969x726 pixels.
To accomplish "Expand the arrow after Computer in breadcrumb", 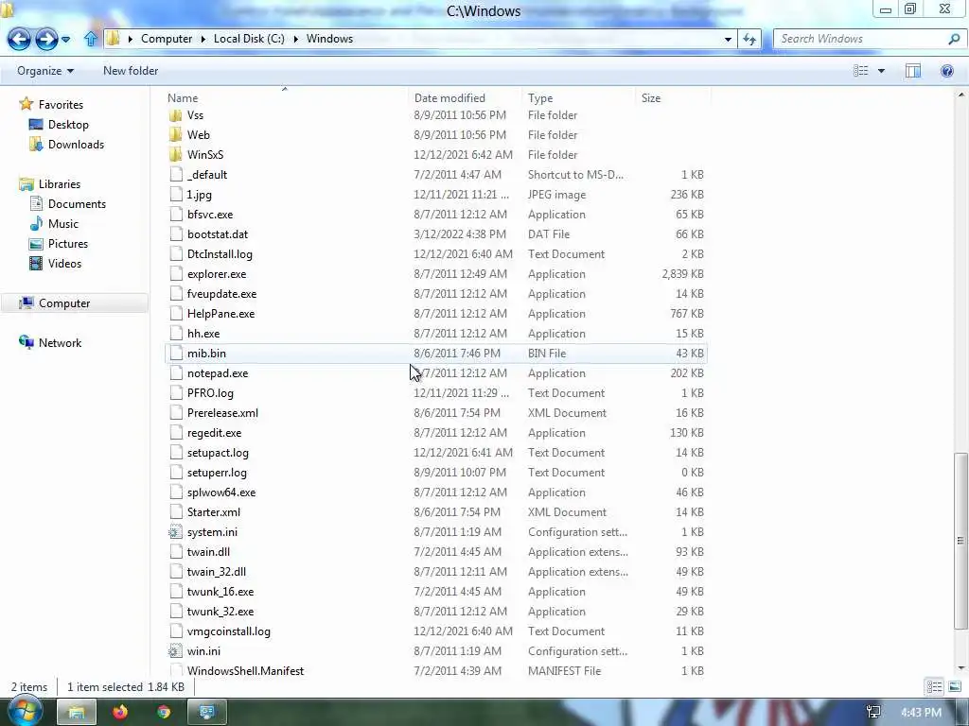I will pos(203,39).
